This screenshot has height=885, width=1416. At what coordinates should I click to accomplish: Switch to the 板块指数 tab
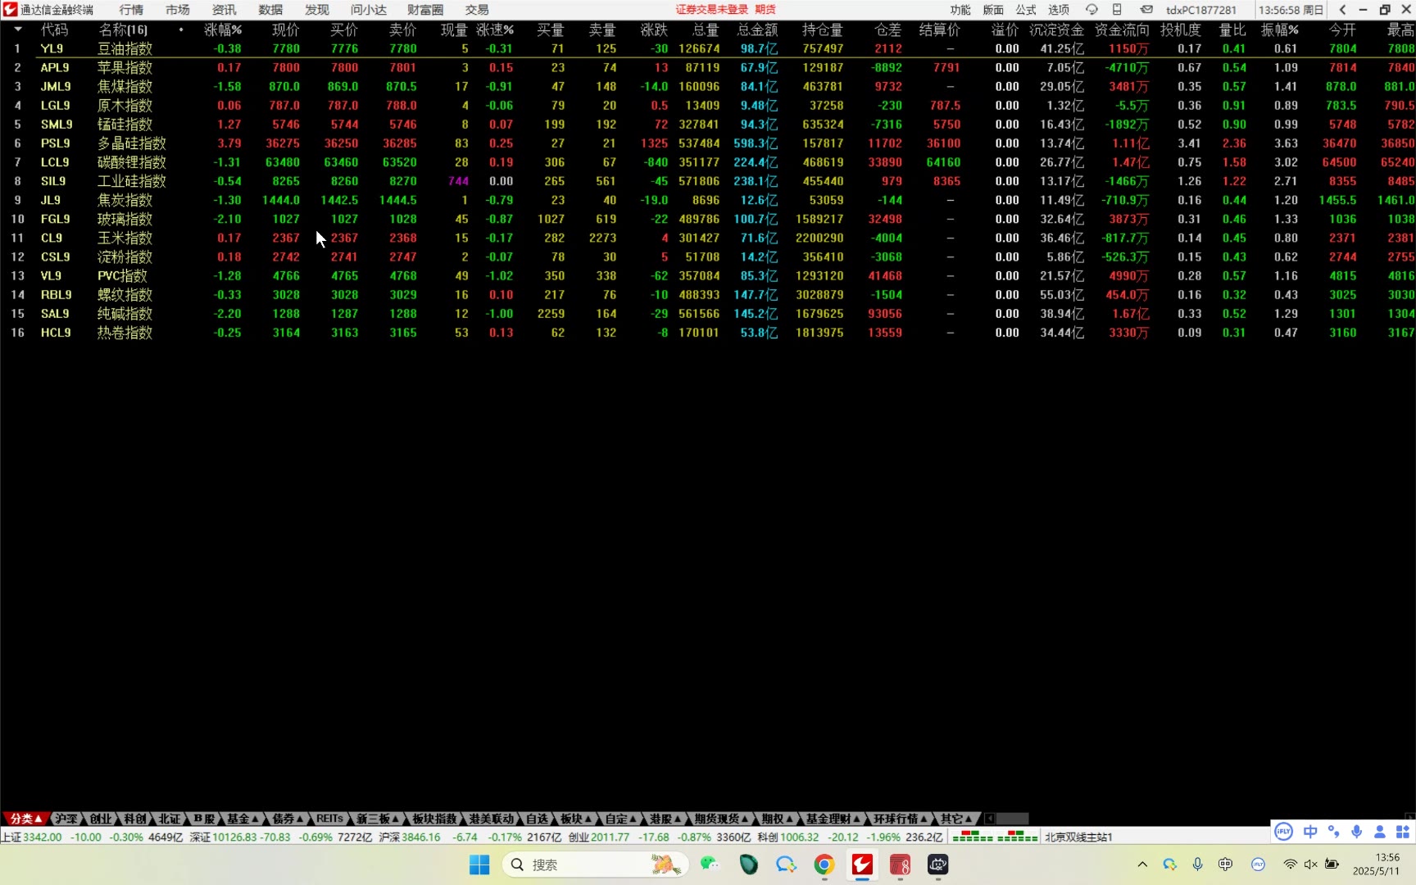pos(434,819)
